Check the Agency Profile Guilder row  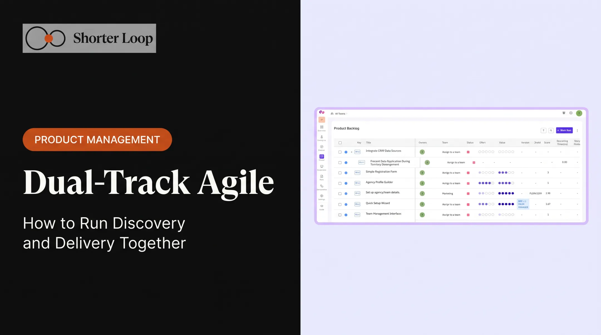click(x=340, y=183)
